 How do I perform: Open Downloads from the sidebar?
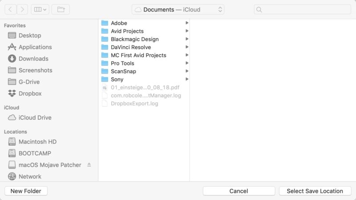point(34,59)
